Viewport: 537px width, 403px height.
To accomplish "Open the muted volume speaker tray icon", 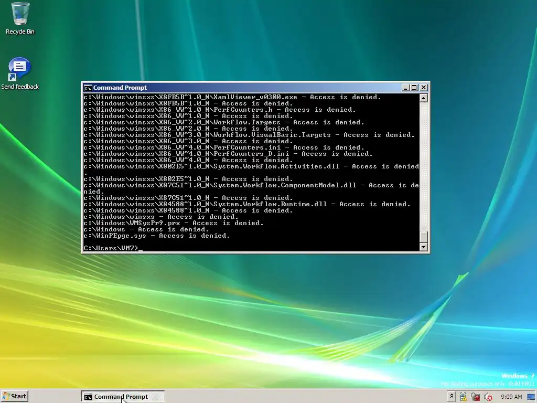I will 488,397.
